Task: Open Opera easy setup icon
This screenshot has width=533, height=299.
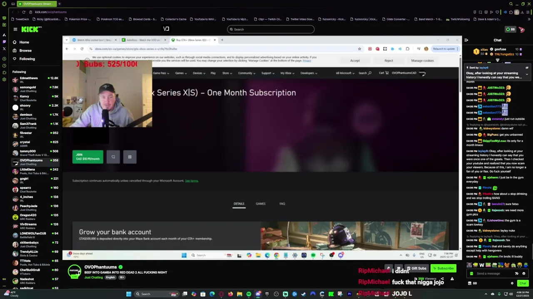Action: [529, 12]
